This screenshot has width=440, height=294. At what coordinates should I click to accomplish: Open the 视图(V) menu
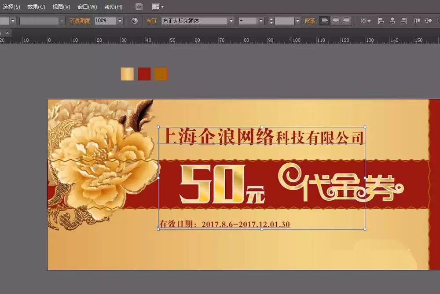[61, 7]
